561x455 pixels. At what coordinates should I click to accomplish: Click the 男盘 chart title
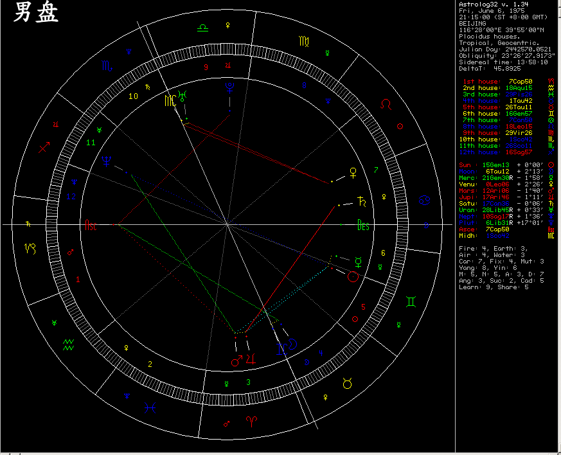coord(36,13)
